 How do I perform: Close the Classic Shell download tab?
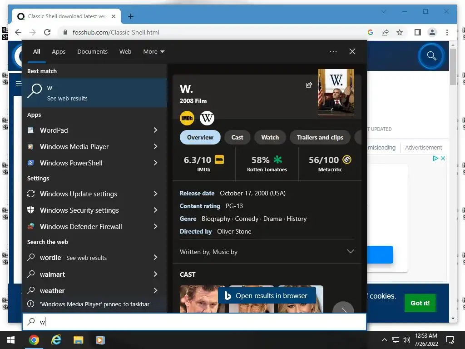click(113, 16)
